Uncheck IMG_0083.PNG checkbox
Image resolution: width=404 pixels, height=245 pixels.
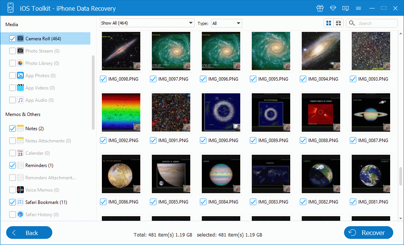point(253,202)
